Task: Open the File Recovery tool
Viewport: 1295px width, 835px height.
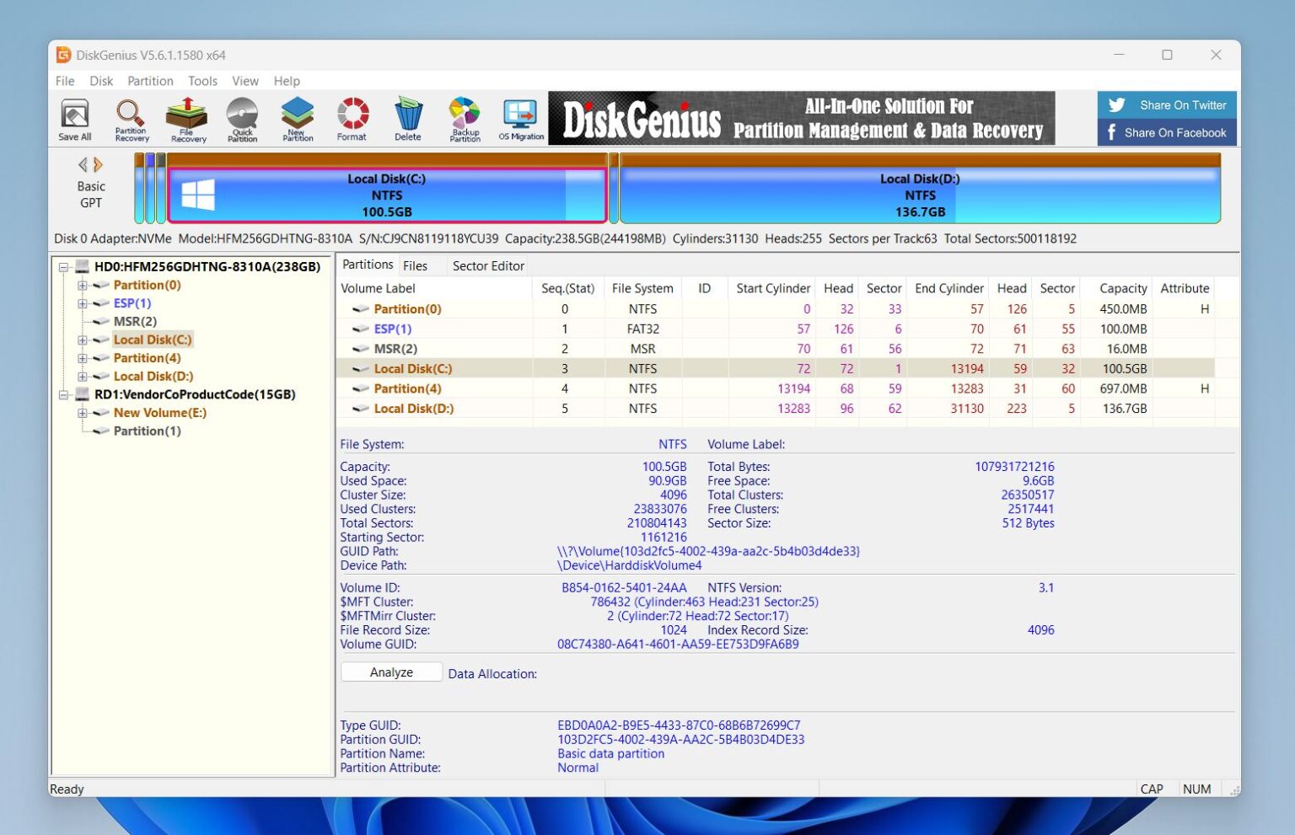Action: coord(186,118)
